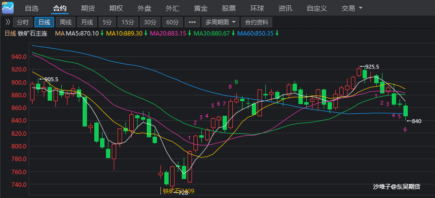Expand the sidebar with the double-chevron icon
This screenshot has width=435, height=198.
click(7, 22)
